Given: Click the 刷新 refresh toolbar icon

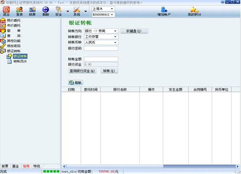Looking at the screenshot, I should pos(46,11).
